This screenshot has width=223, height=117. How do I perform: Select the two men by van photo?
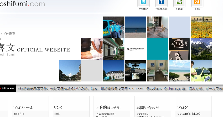(x=113, y=27)
